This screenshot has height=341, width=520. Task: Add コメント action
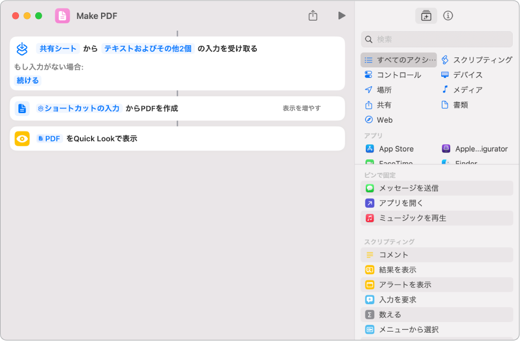437,255
